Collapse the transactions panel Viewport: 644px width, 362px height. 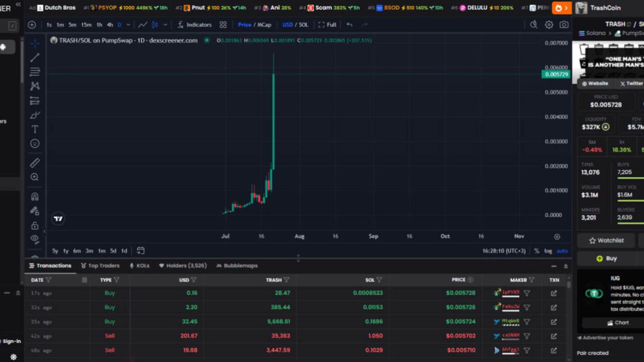pyautogui.click(x=554, y=266)
